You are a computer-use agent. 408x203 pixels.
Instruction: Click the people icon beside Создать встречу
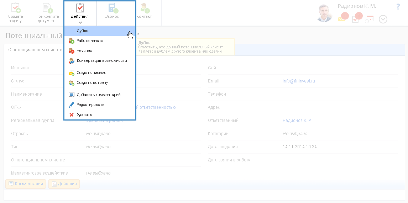(72, 83)
